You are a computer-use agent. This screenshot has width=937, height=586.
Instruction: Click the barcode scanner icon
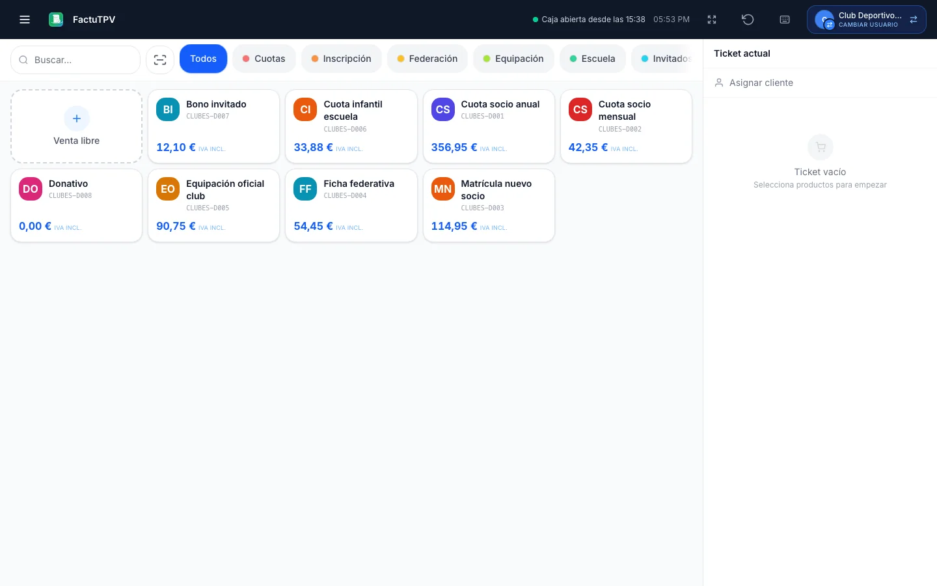click(160, 60)
